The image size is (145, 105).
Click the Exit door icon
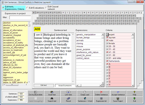[x=134, y=99]
